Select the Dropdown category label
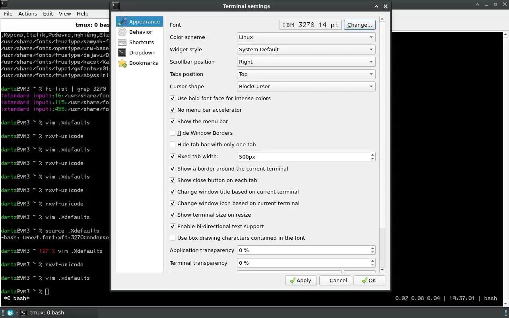Viewport: 509px width, 318px height. [142, 52]
